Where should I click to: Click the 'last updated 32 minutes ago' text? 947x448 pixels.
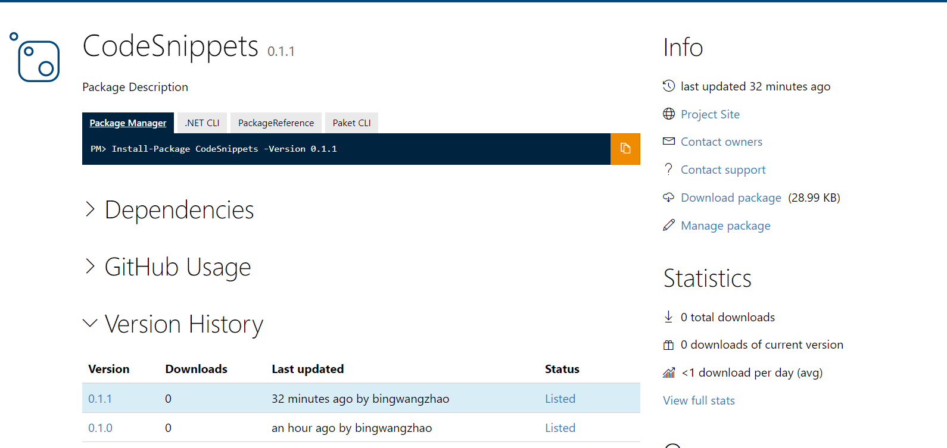[x=755, y=86]
